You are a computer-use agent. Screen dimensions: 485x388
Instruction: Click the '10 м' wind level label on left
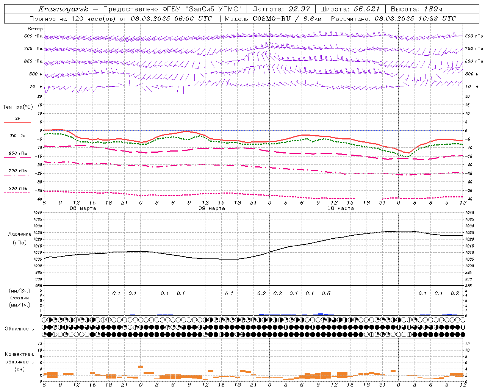(x=36, y=86)
